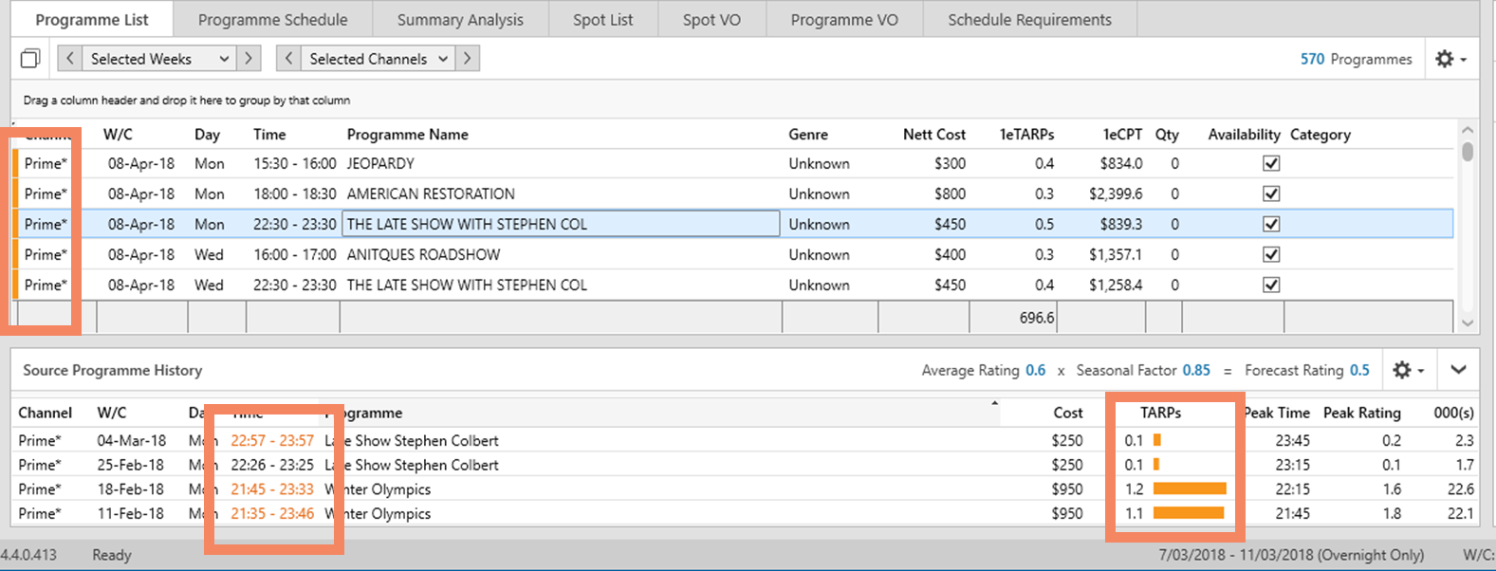The height and width of the screenshot is (571, 1496).
Task: Sort by the W/C column header in Programme List
Action: pyautogui.click(x=118, y=135)
